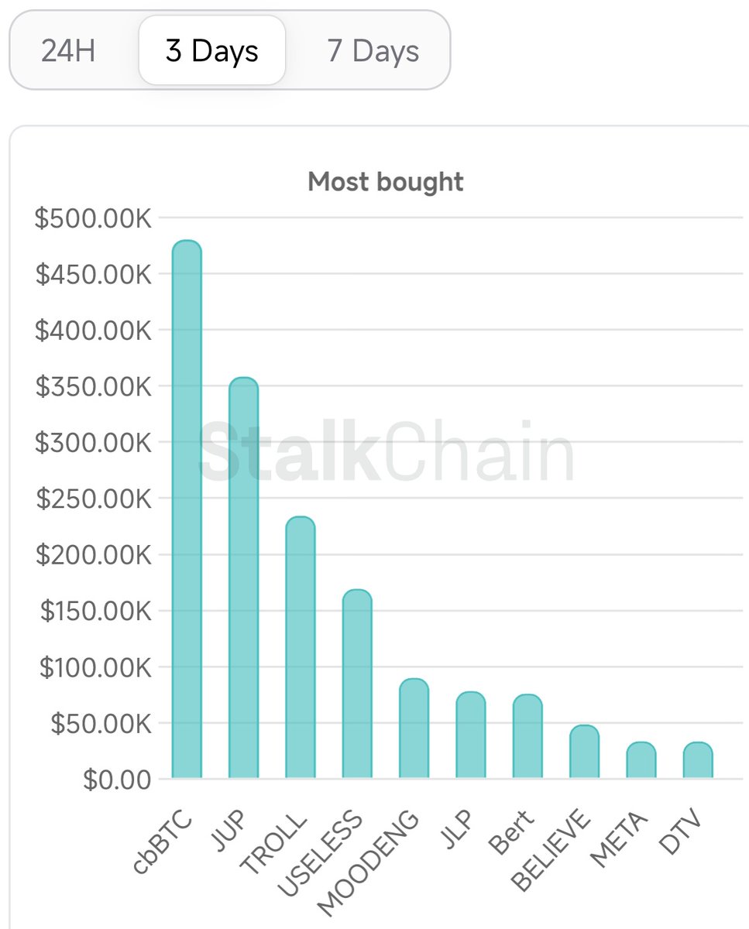Click the $500.00K y-axis label
The width and height of the screenshot is (749, 929).
point(93,218)
